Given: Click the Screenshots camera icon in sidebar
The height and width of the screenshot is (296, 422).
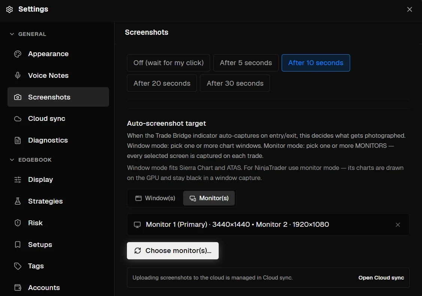Looking at the screenshot, I should (x=18, y=97).
